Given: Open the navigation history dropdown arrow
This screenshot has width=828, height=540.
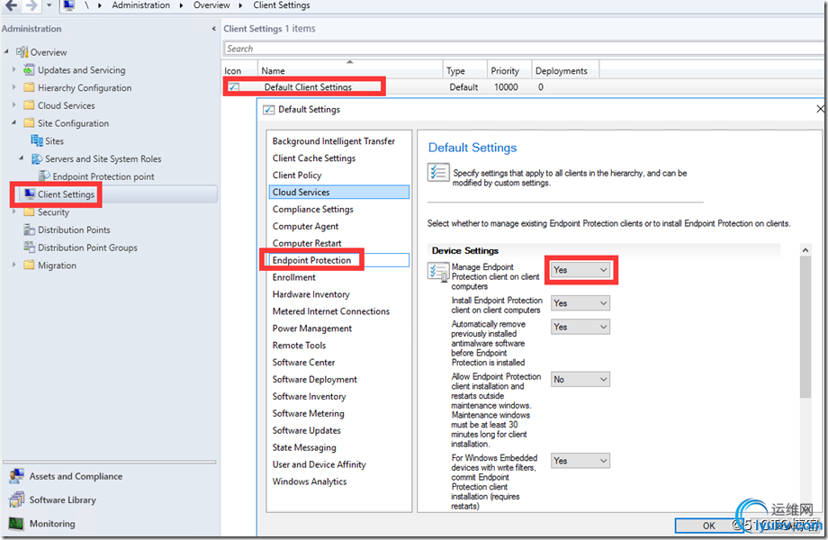Looking at the screenshot, I should 49,5.
